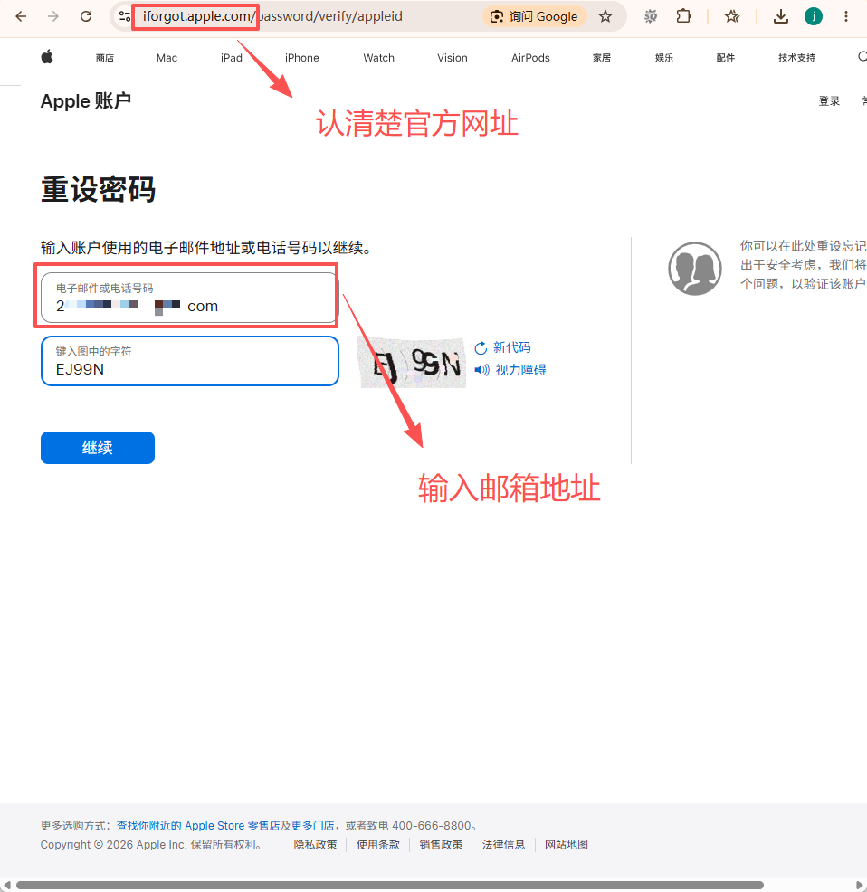Open the green profile avatar
The height and width of the screenshot is (892, 867).
[814, 16]
